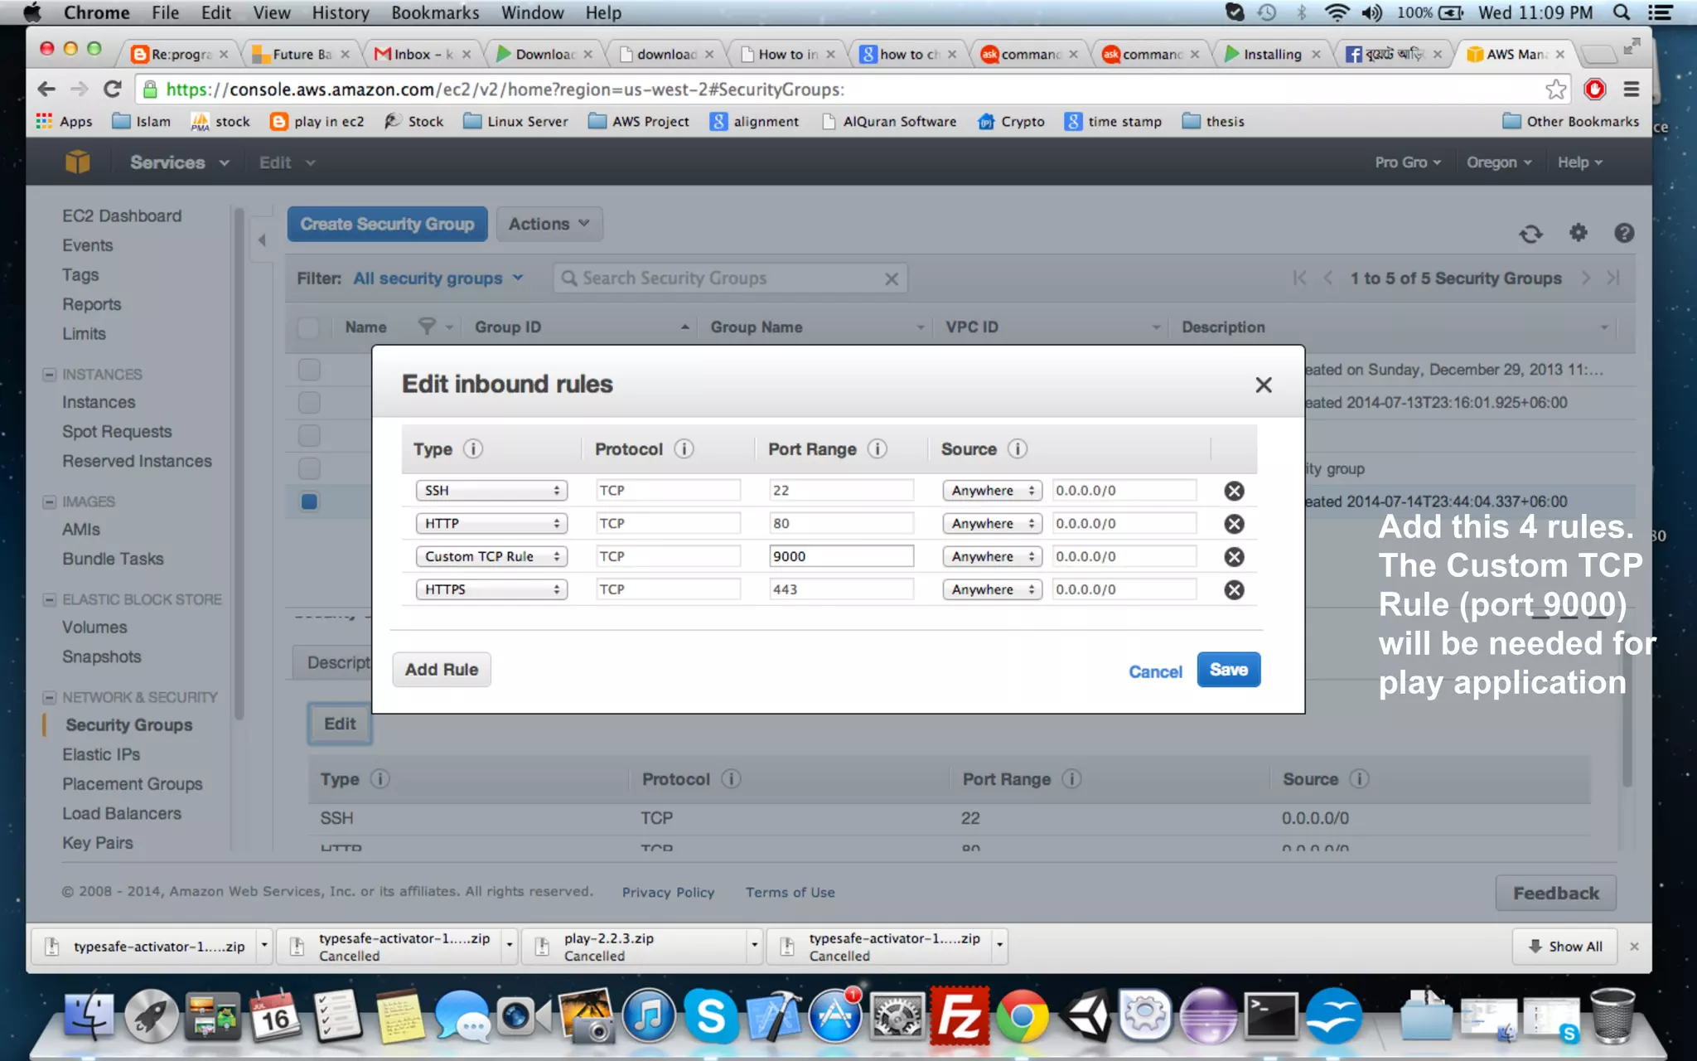The width and height of the screenshot is (1697, 1061).
Task: Close the Edit inbound rules dialog
Action: coord(1263,385)
